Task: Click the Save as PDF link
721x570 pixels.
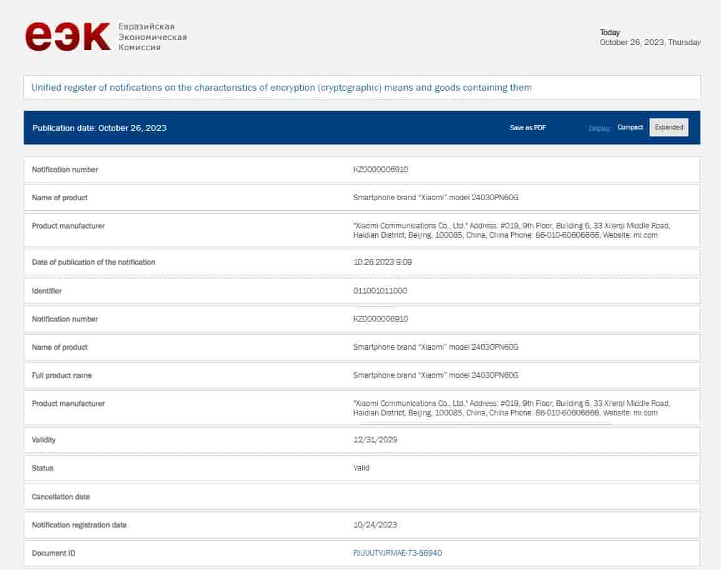Action: pos(527,128)
